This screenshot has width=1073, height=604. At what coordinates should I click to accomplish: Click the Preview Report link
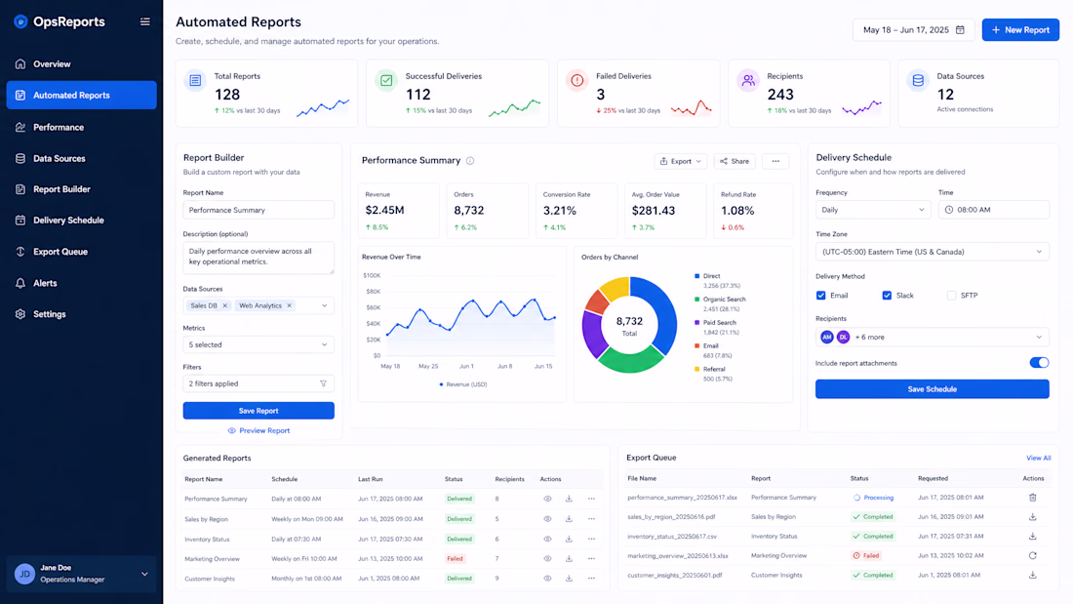coord(258,430)
